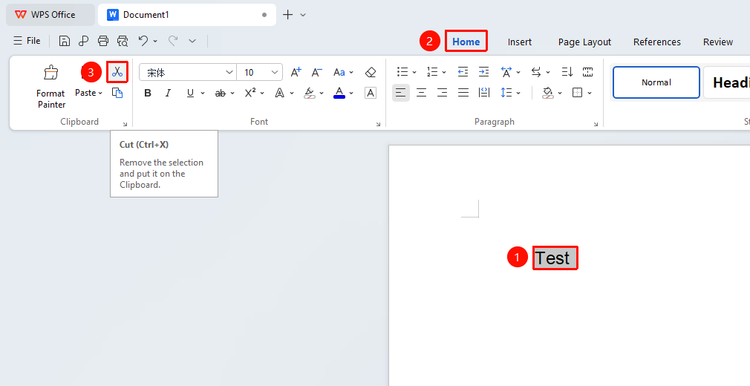This screenshot has width=750, height=386.
Task: Toggle Superscript formatting
Action: (250, 93)
